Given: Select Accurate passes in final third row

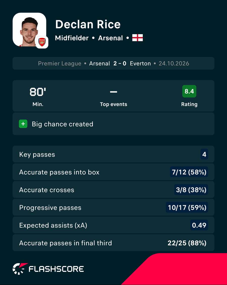Looking at the screenshot, I should 113,243.
